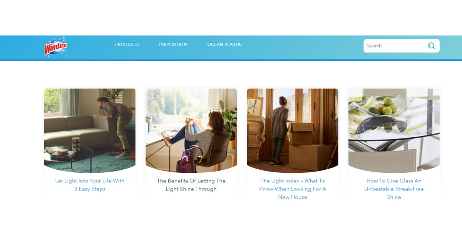Open the woman relaxing at desk thumbnail

coord(191,131)
